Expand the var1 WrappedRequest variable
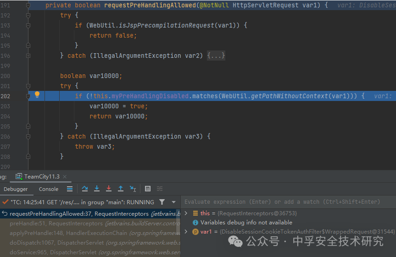Image resolution: width=396 pixels, height=257 pixels. [186, 231]
